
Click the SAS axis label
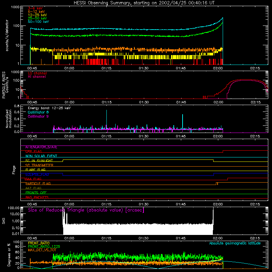coord(4,221)
